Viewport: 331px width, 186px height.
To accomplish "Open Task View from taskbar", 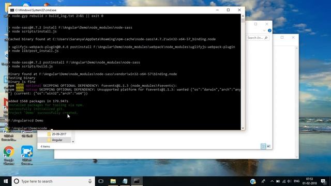I will 101,181.
